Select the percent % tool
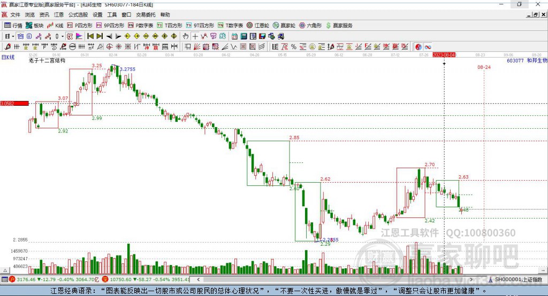 (x=294, y=47)
